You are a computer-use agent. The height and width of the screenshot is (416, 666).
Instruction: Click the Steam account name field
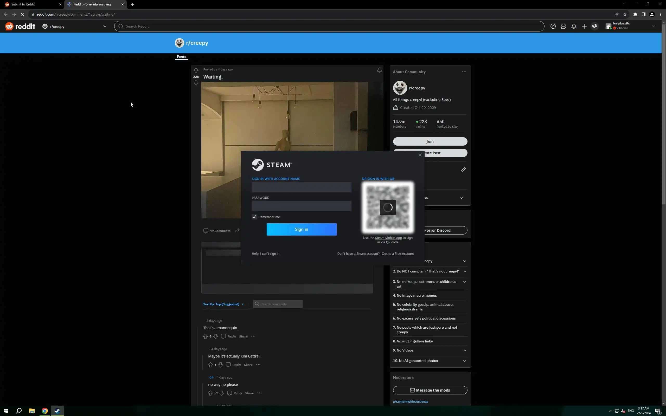301,187
